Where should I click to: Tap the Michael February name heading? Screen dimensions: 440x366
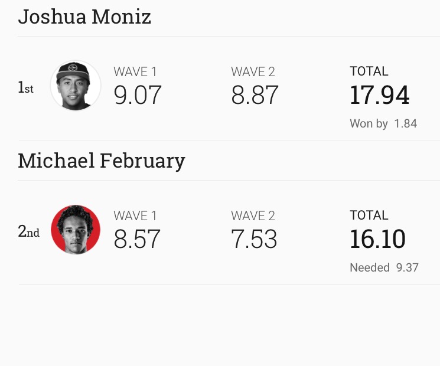(x=102, y=161)
